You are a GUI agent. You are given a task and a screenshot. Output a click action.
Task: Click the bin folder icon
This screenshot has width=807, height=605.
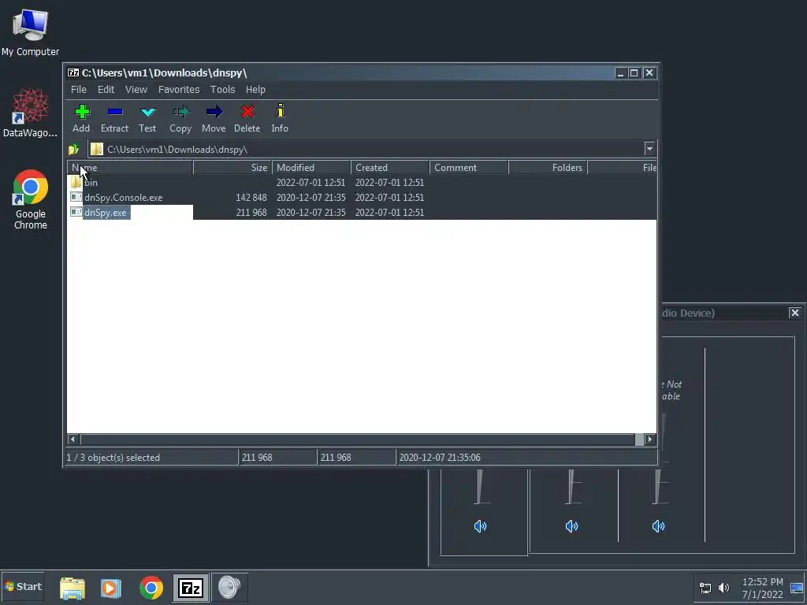pyautogui.click(x=76, y=183)
